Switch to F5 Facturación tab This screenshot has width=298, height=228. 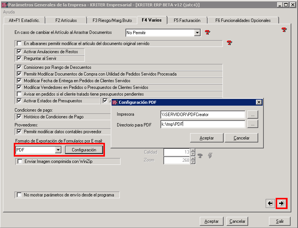tap(187, 20)
